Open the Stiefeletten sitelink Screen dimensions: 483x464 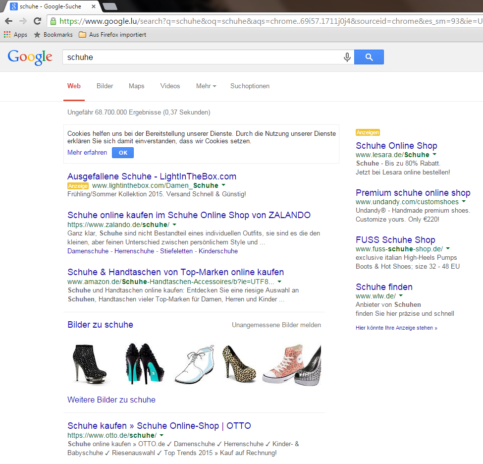click(176, 251)
